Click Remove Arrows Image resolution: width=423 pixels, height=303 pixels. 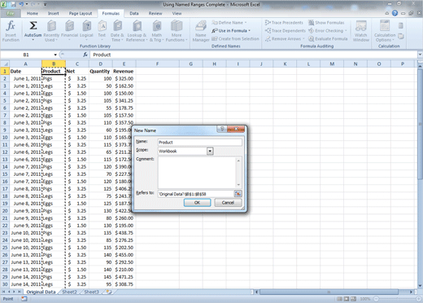(x=285, y=39)
